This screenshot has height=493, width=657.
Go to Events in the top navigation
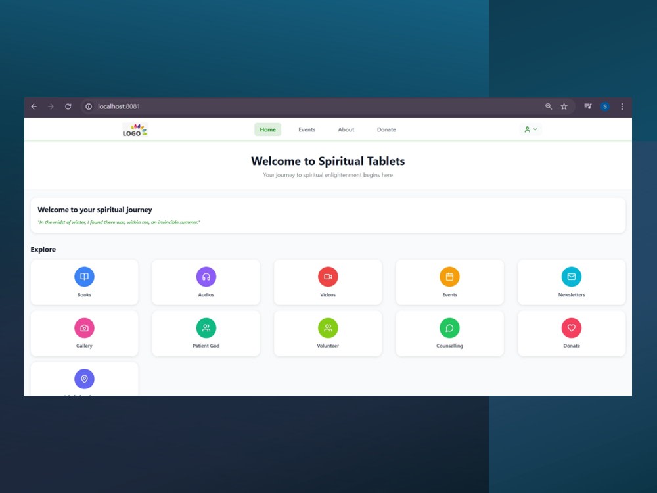[307, 129]
